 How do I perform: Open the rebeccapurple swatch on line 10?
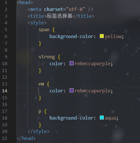[x=72, y=63]
